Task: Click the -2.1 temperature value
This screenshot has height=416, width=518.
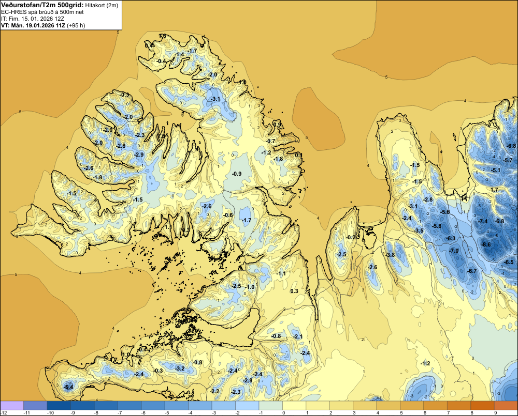Action: tap(298, 336)
